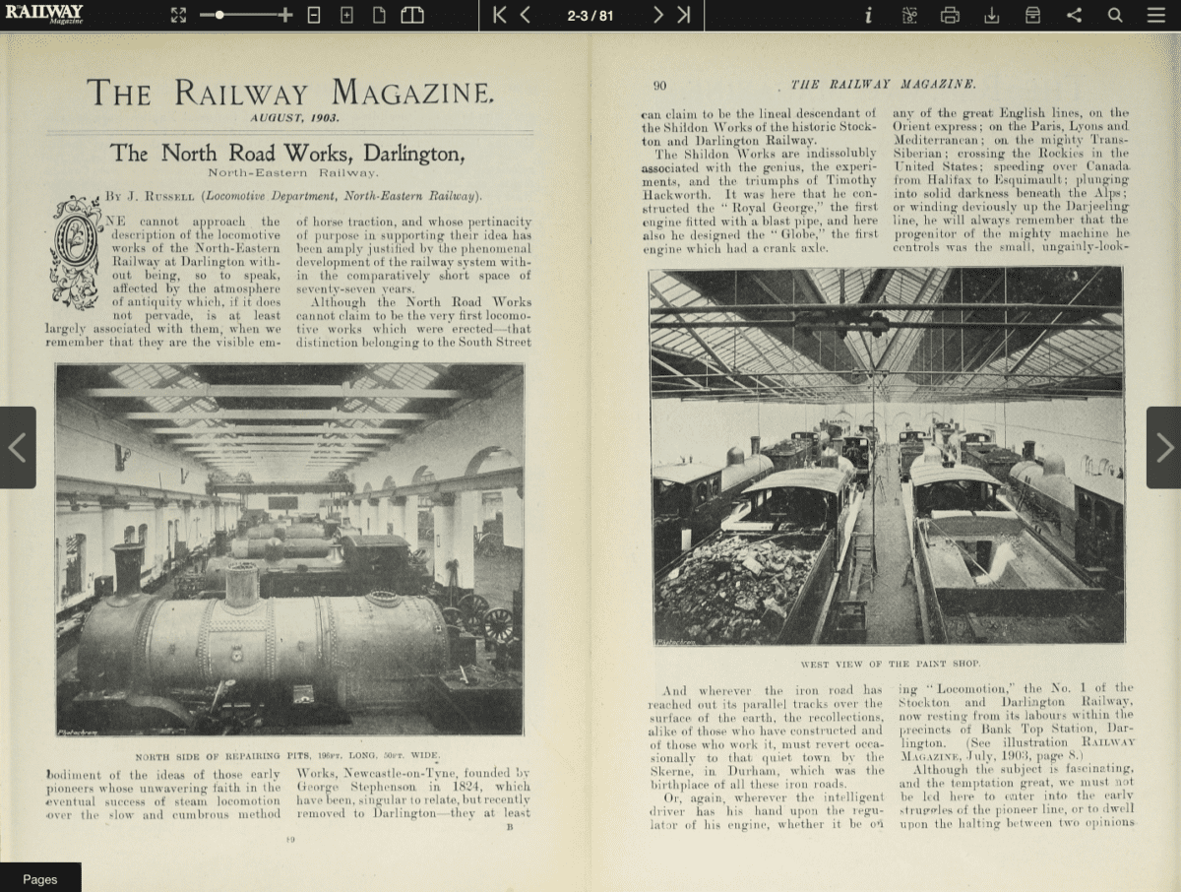Click the zoom in plus end
The height and width of the screenshot is (892, 1181).
pyautogui.click(x=285, y=15)
